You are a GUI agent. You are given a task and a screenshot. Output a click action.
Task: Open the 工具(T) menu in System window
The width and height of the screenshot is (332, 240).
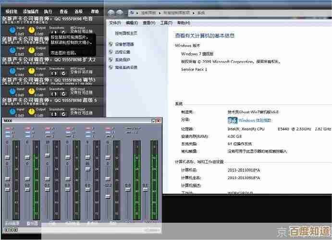click(166, 23)
